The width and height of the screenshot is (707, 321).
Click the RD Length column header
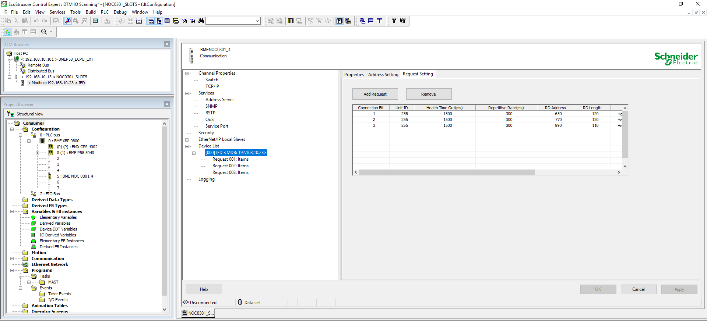(592, 108)
